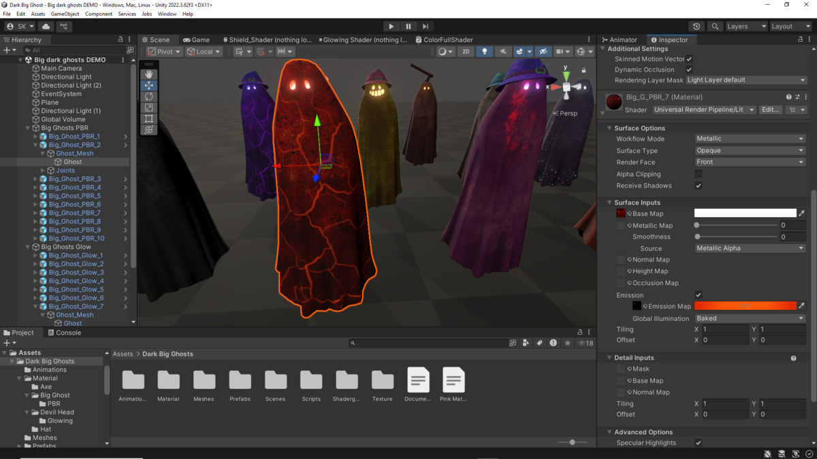Viewport: 817px width, 459px height.
Task: Uncheck Dynamic Occlusion in Additional Settings
Action: [x=690, y=69]
